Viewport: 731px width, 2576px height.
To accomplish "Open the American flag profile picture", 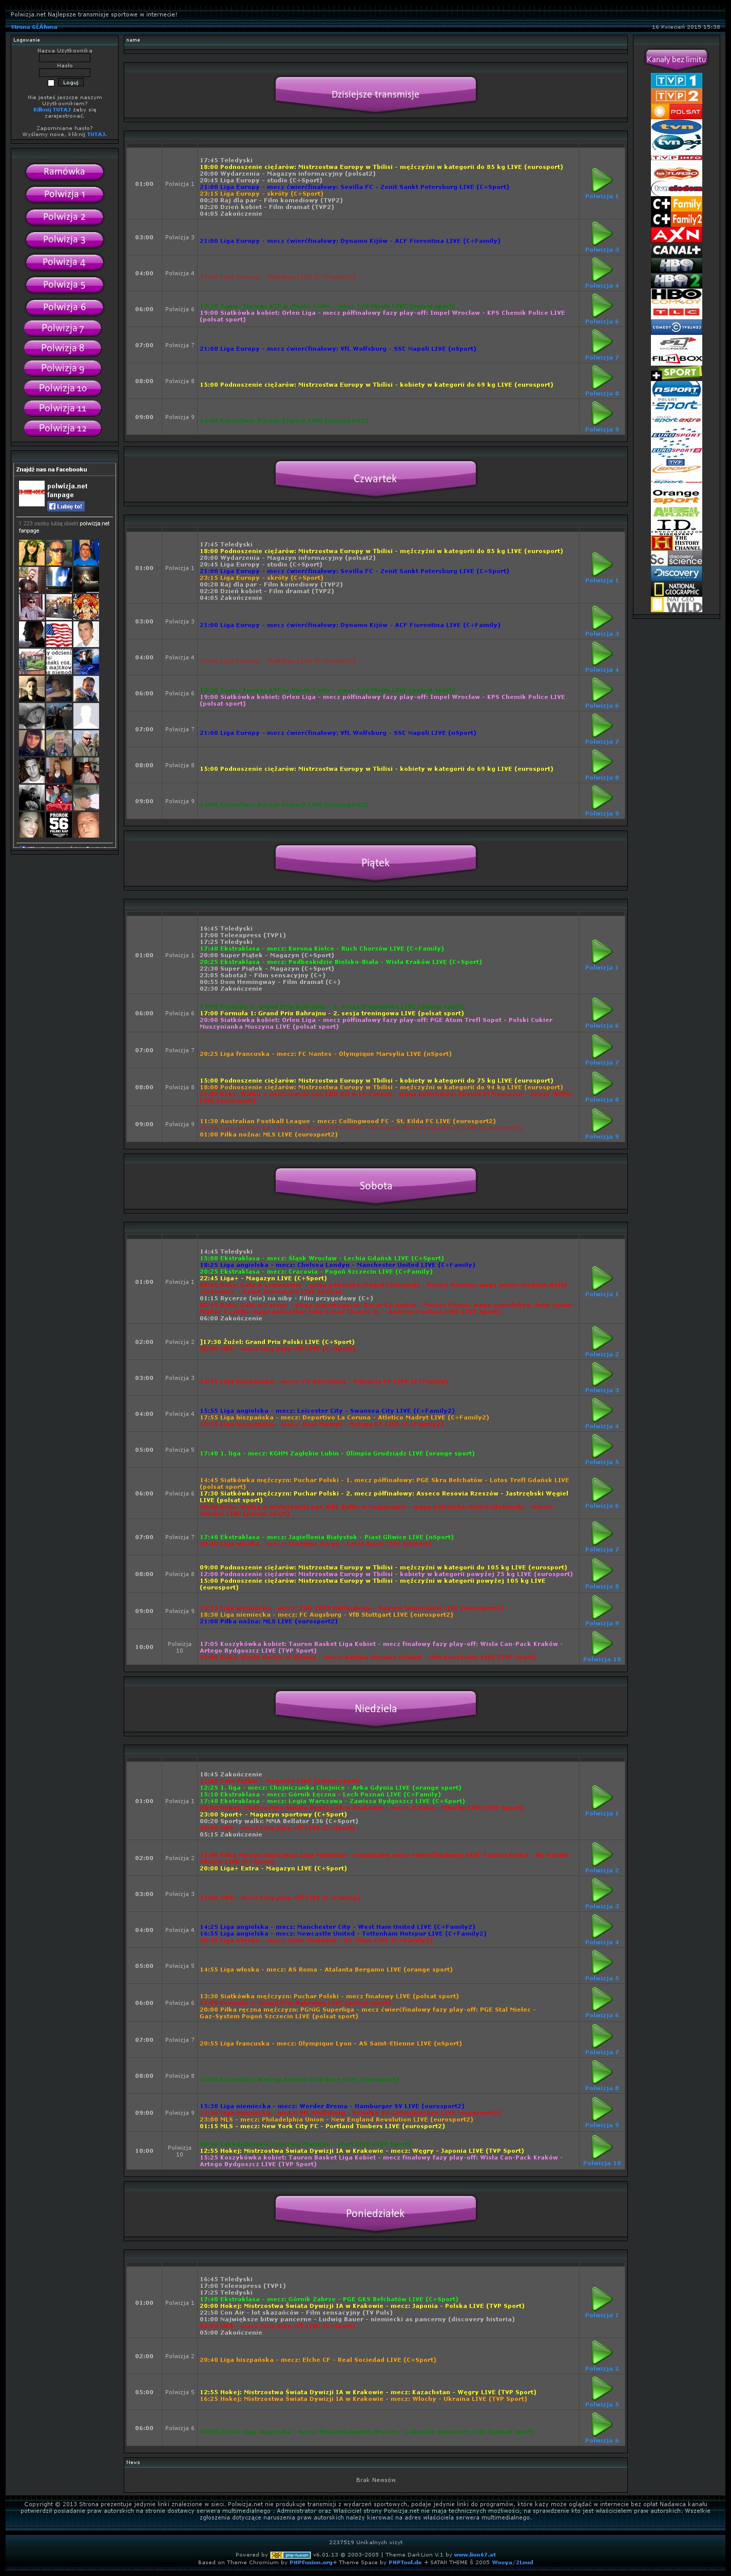I will tap(59, 633).
